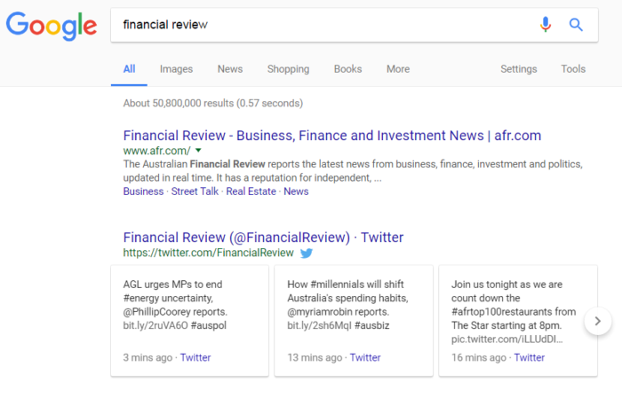The image size is (622, 398).
Task: Open the Street Talk sitelink
Action: point(195,191)
